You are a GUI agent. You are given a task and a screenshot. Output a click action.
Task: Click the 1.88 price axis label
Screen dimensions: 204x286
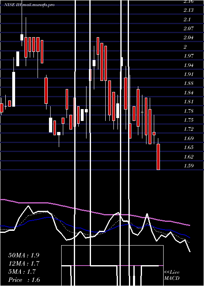pyautogui.click(x=188, y=83)
